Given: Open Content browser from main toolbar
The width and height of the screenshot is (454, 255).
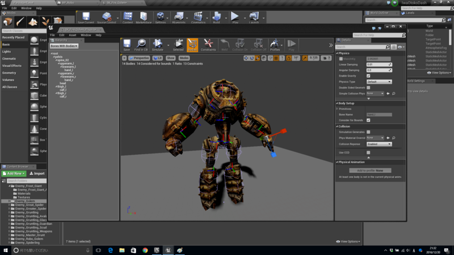Looking at the screenshot, I should pyautogui.click(x=128, y=18).
